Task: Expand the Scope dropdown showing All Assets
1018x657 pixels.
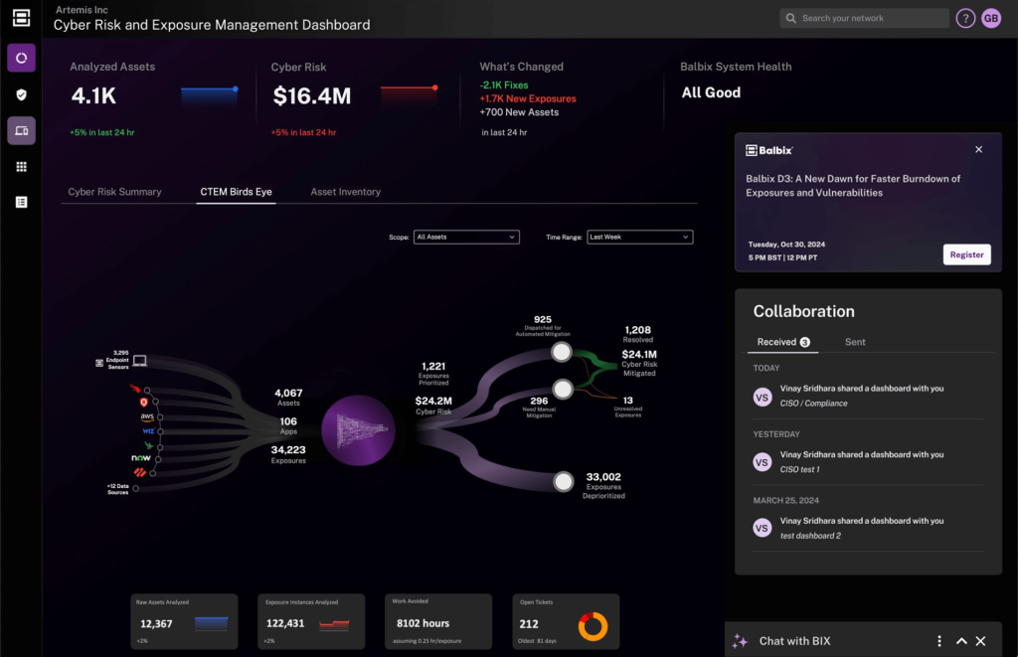Action: pyautogui.click(x=466, y=237)
